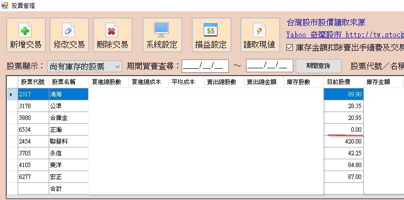The image size is (404, 200).
Task: Click the 目前股價 column header
Action: (x=343, y=82)
